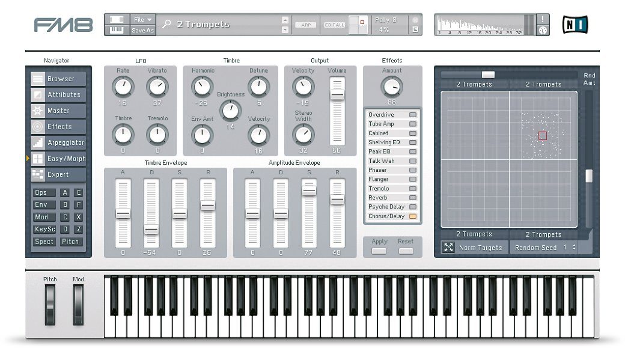Image resolution: width=625 pixels, height=348 pixels.
Task: Click the exclamation panic icon
Action: click(543, 19)
